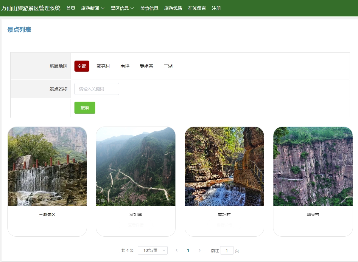
Task: Open the 美食信息 section
Action: [149, 9]
